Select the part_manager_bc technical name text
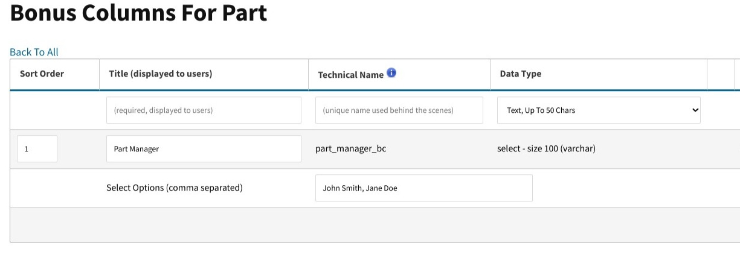740x263 pixels. [x=350, y=148]
